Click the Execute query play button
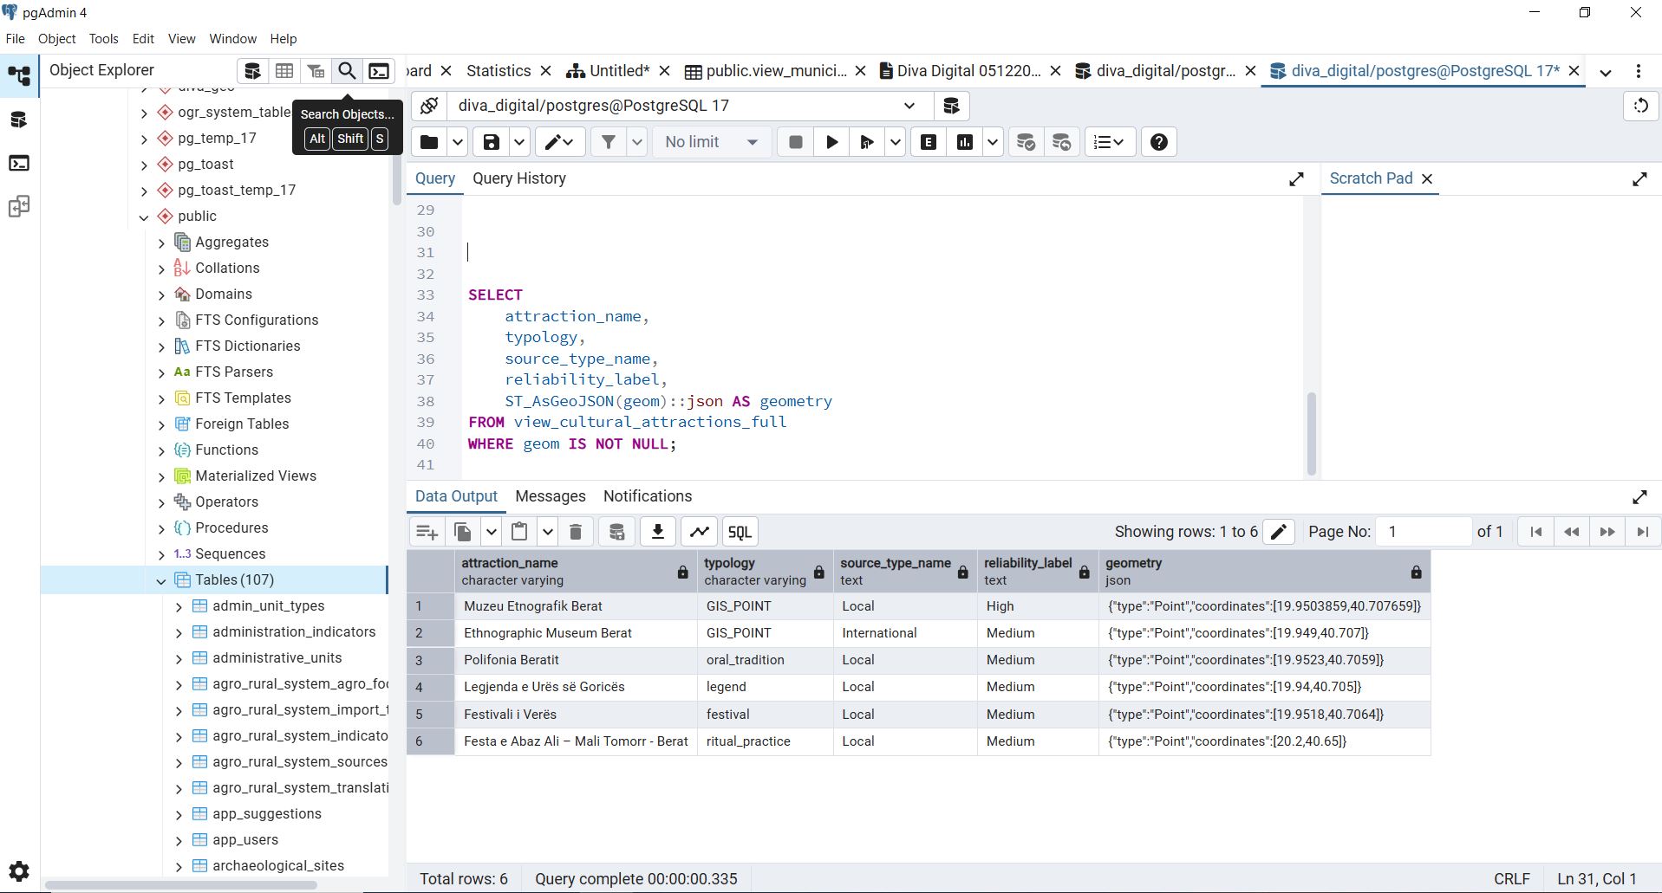The width and height of the screenshot is (1662, 893). click(x=831, y=143)
